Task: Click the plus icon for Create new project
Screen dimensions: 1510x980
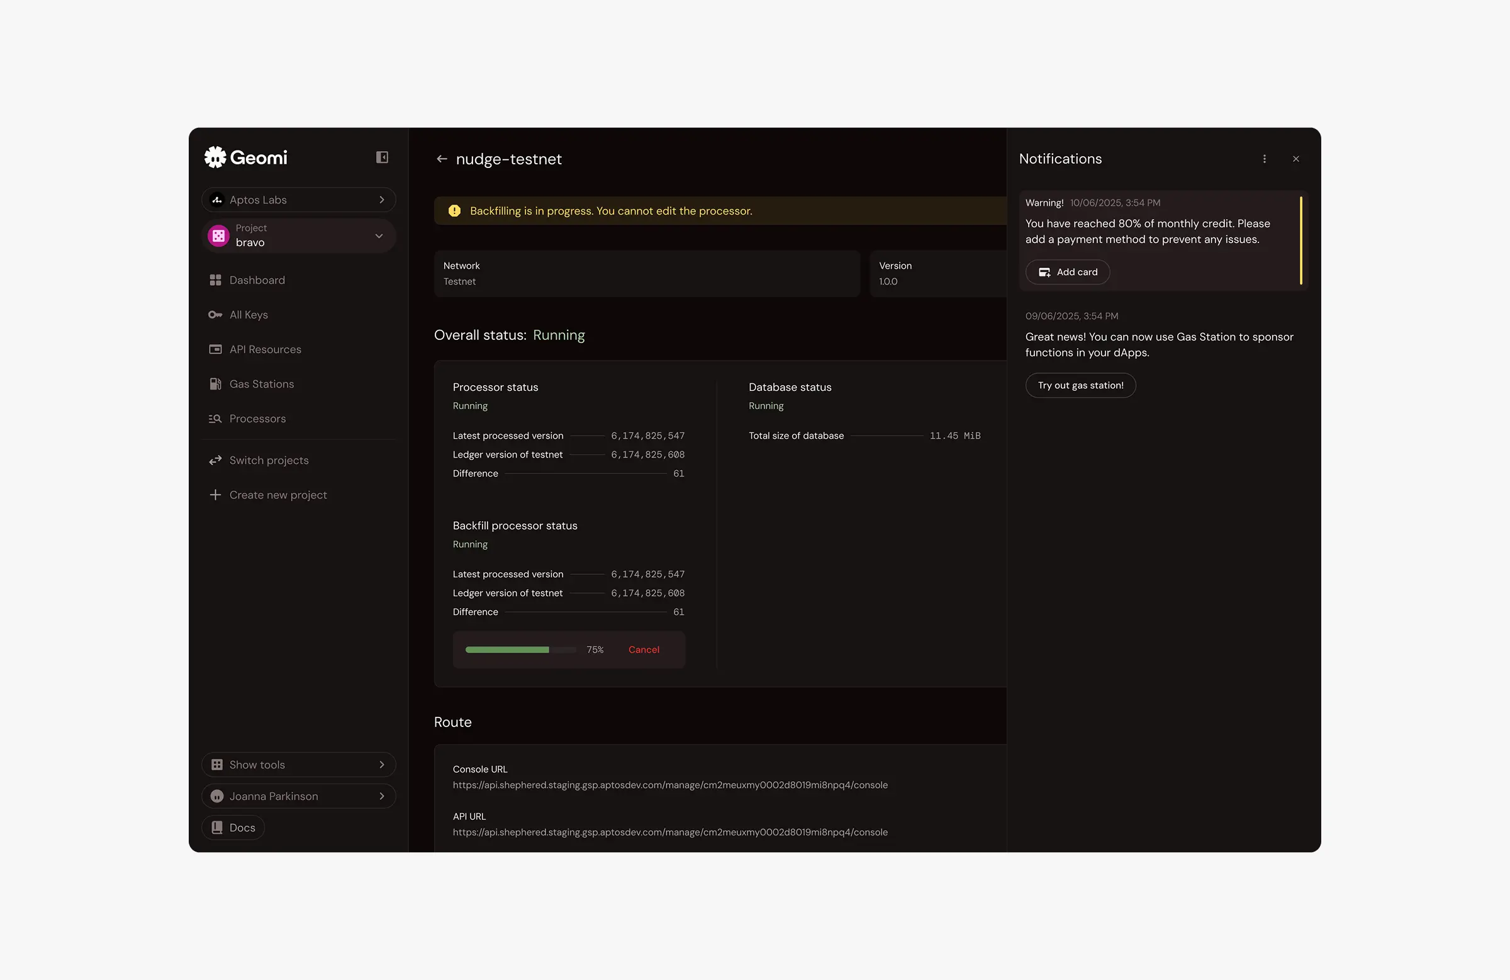Action: coord(215,495)
